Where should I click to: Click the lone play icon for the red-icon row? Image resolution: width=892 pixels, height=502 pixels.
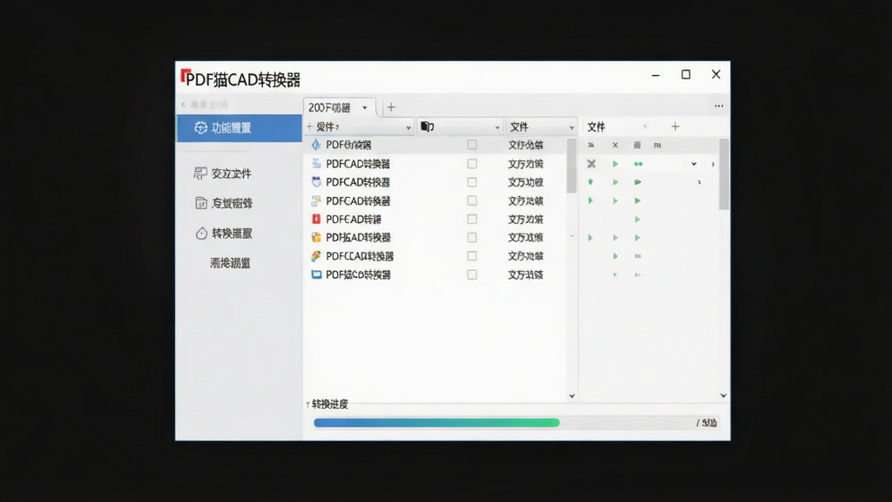(x=638, y=219)
